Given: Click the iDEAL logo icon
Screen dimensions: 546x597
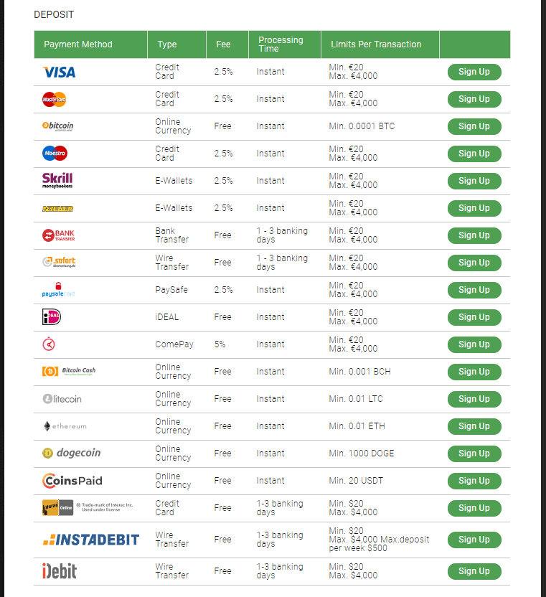Looking at the screenshot, I should coord(52,317).
